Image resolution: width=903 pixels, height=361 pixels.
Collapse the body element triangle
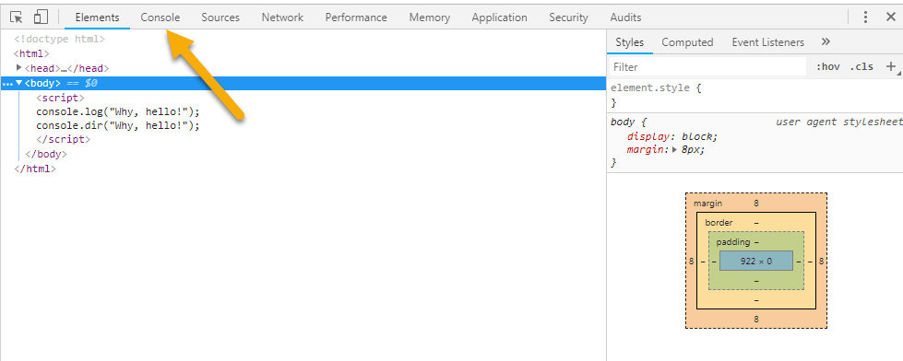19,83
